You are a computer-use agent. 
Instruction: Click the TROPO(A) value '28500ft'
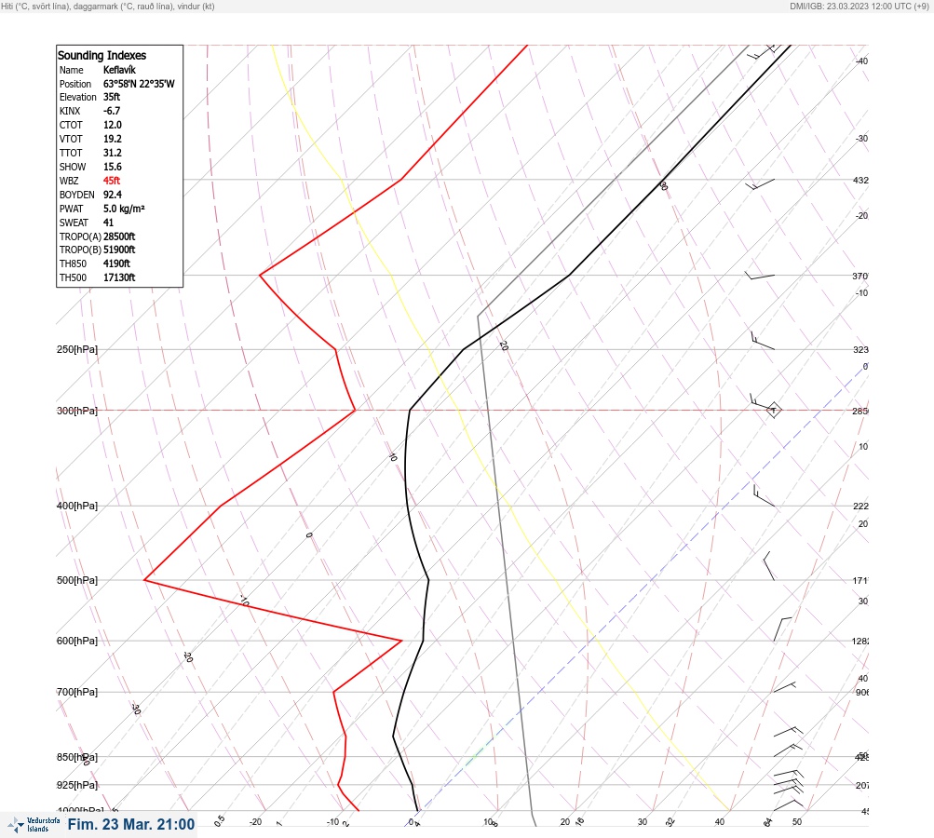coord(119,237)
